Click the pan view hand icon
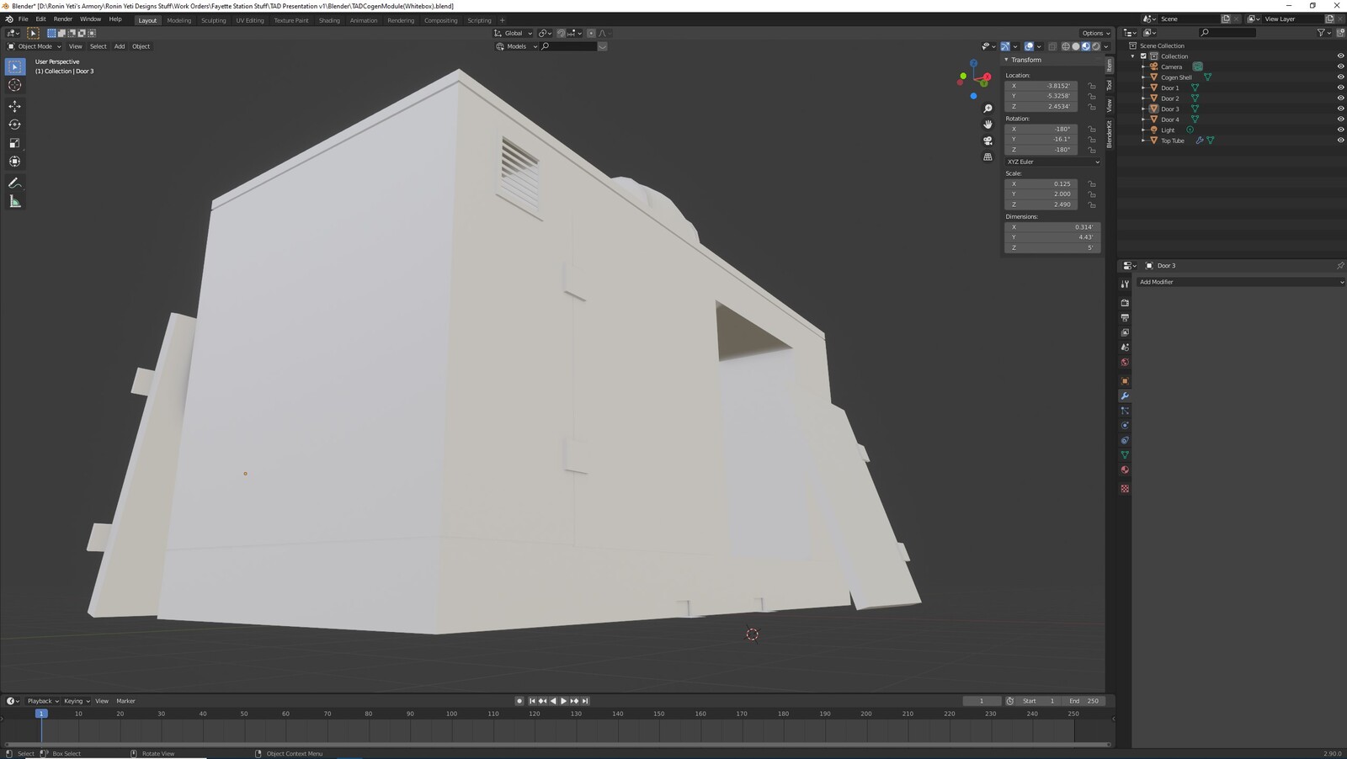The image size is (1347, 759). (x=988, y=125)
